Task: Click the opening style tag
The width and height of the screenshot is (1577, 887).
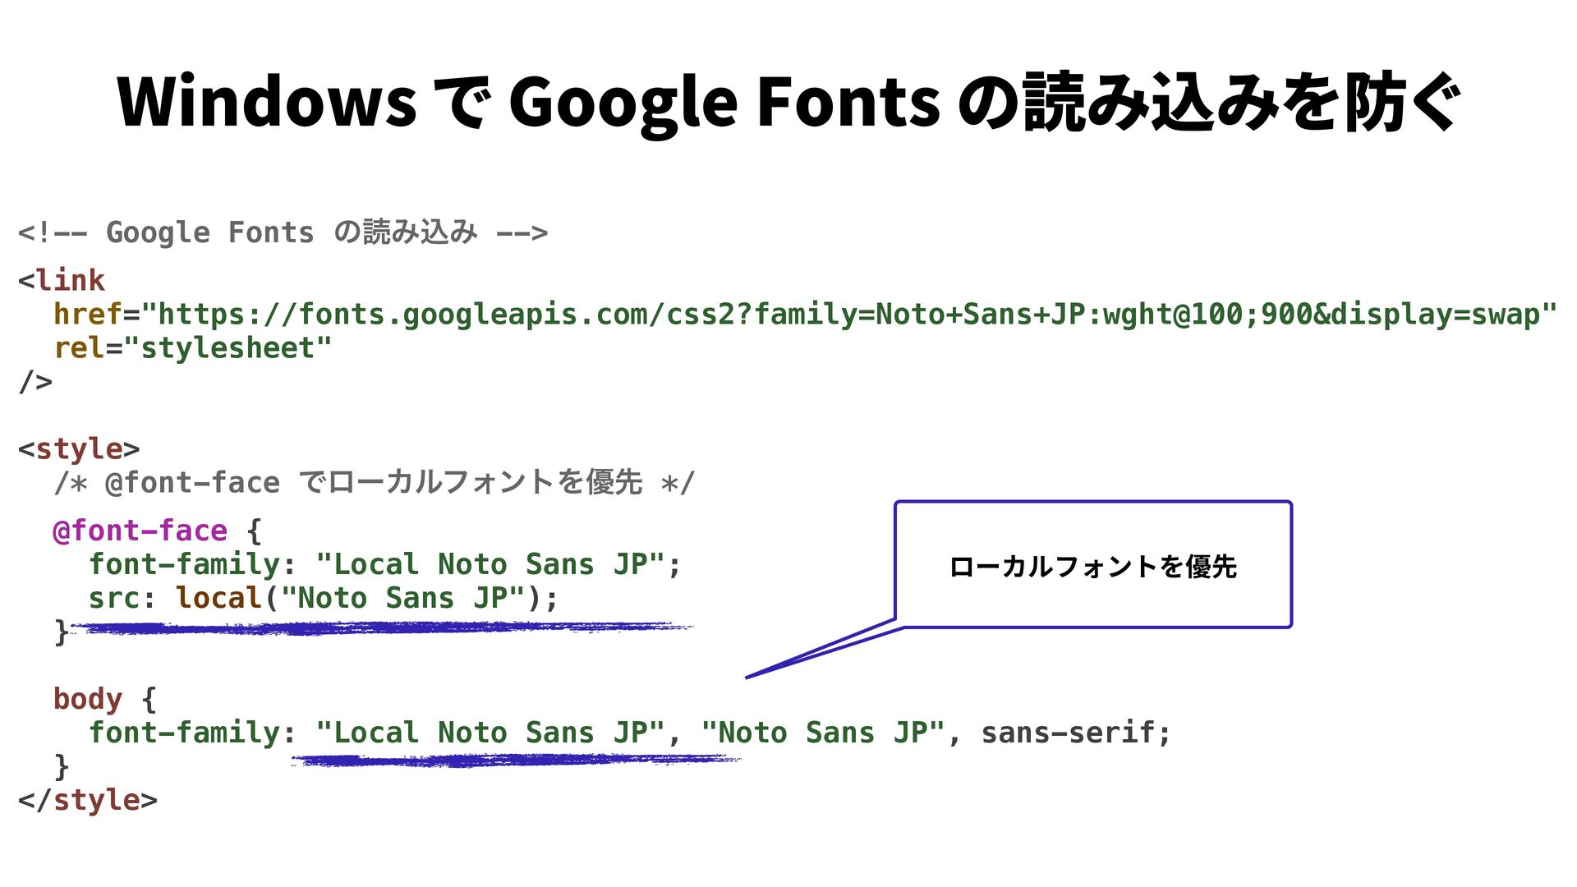Action: pos(79,449)
